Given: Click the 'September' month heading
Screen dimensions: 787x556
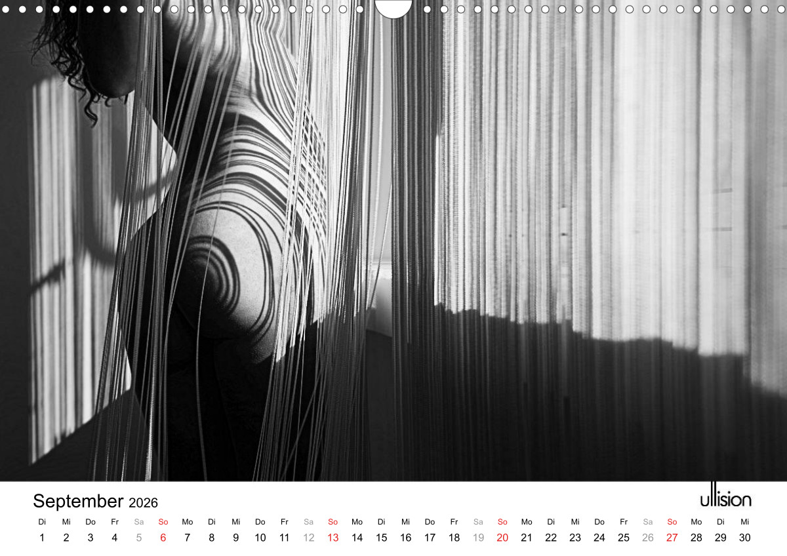Looking at the screenshot, I should (78, 502).
